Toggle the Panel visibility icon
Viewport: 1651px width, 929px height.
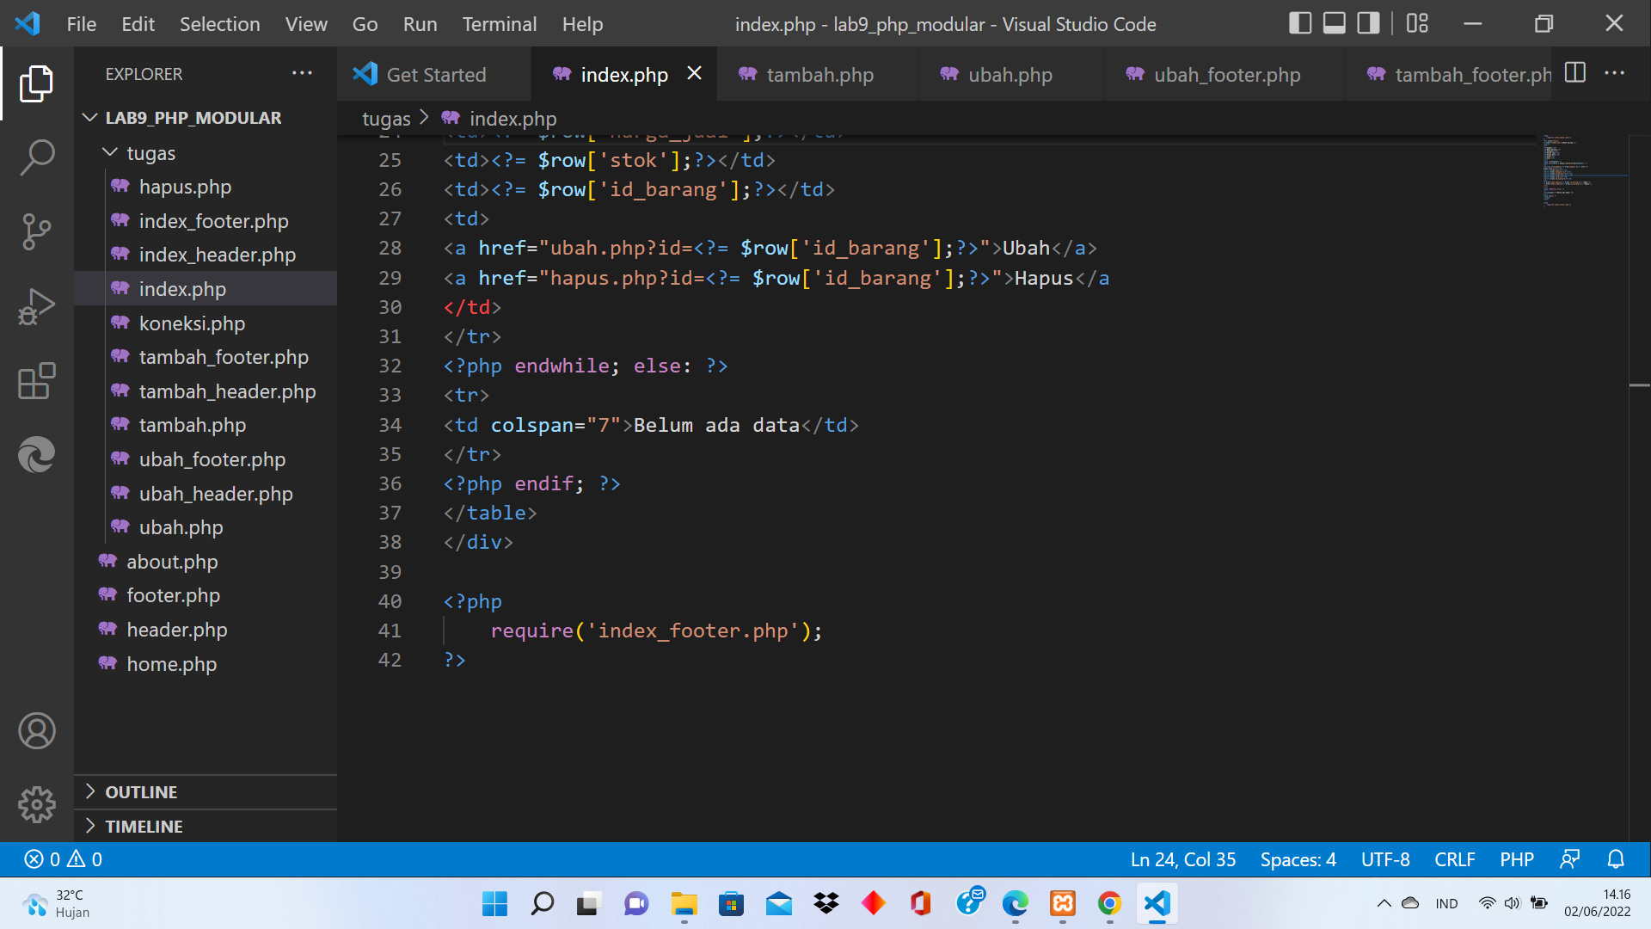coord(1333,23)
